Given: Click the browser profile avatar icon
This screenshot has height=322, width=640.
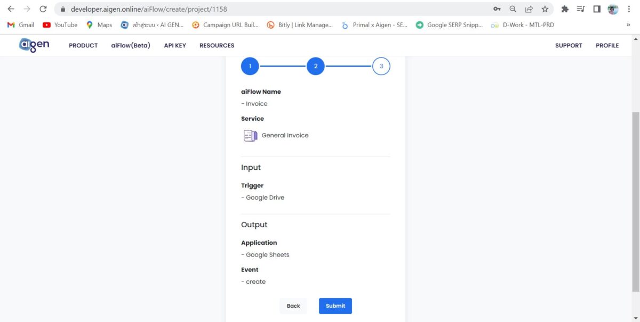Looking at the screenshot, I should tap(611, 9).
